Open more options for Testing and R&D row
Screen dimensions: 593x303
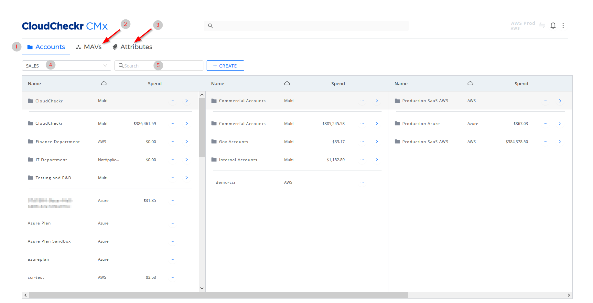pyautogui.click(x=172, y=178)
